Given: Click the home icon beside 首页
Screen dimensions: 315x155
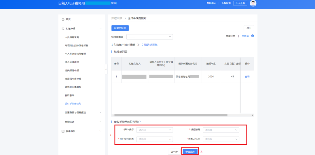Looking at the screenshot, I should pyautogui.click(x=63, y=19).
